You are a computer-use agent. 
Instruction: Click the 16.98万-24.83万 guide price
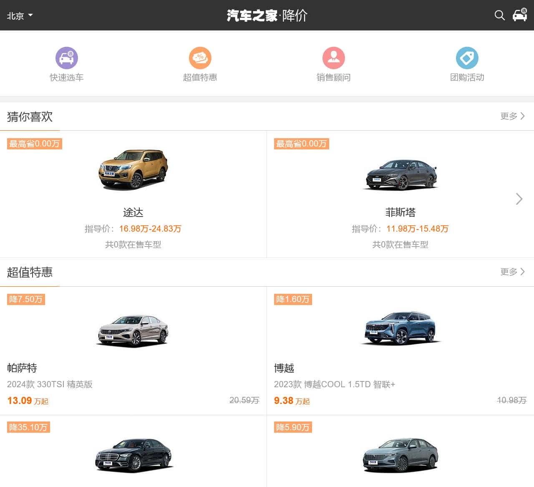tap(150, 229)
